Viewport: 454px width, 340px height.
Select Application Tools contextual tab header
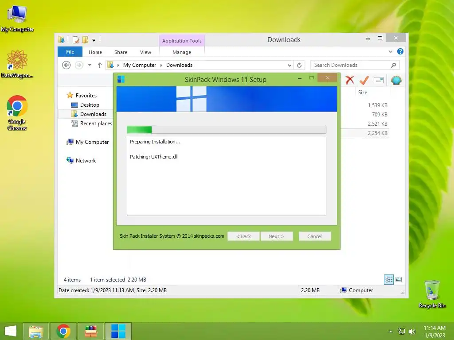pyautogui.click(x=182, y=41)
